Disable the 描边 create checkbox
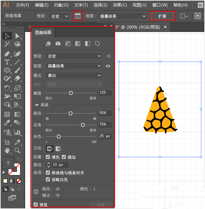This screenshot has height=209, width=205. (x=64, y=157)
